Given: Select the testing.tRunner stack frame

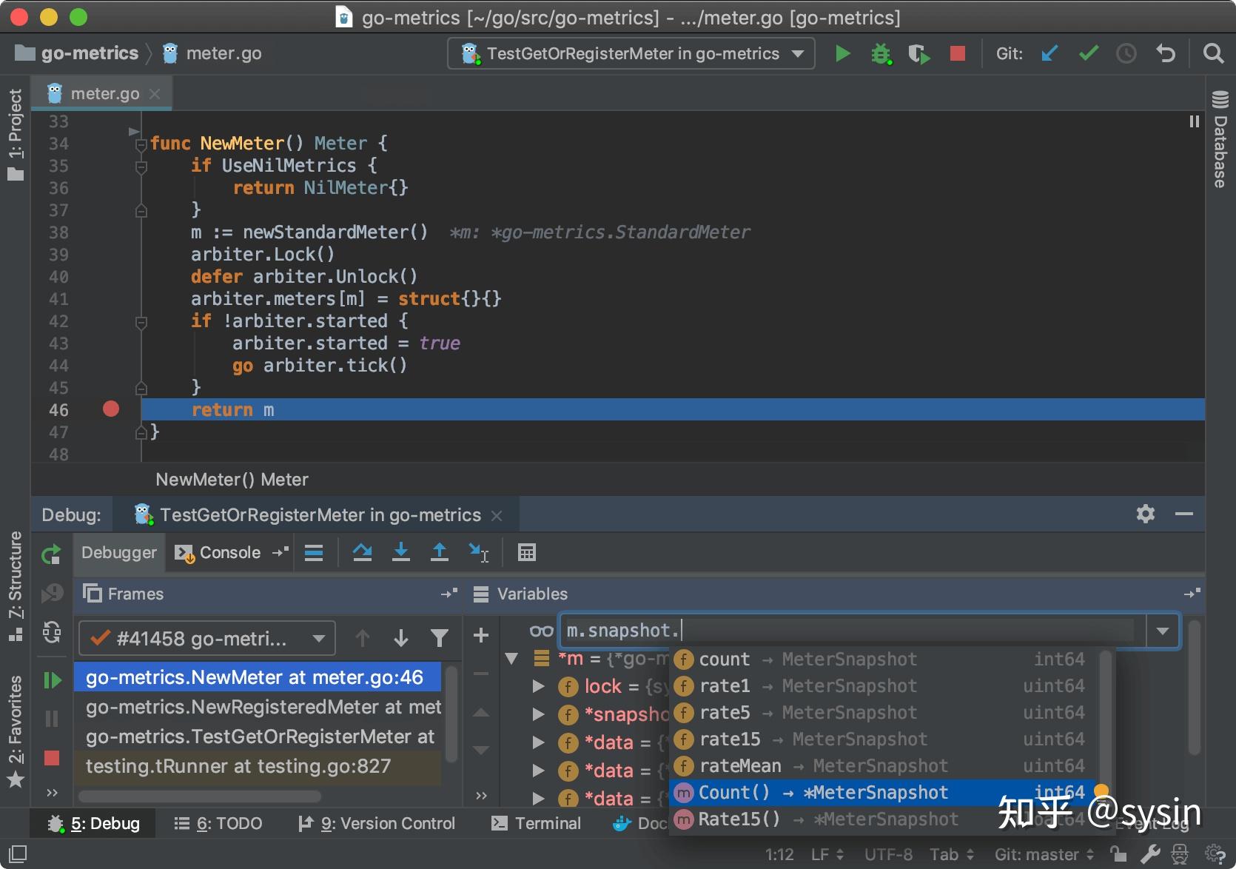Looking at the screenshot, I should 238,766.
